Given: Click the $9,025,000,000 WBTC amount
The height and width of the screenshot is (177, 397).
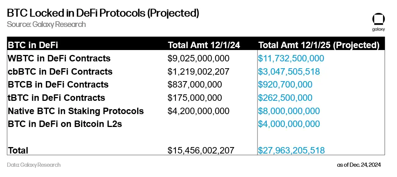Looking at the screenshot, I should [198, 59].
